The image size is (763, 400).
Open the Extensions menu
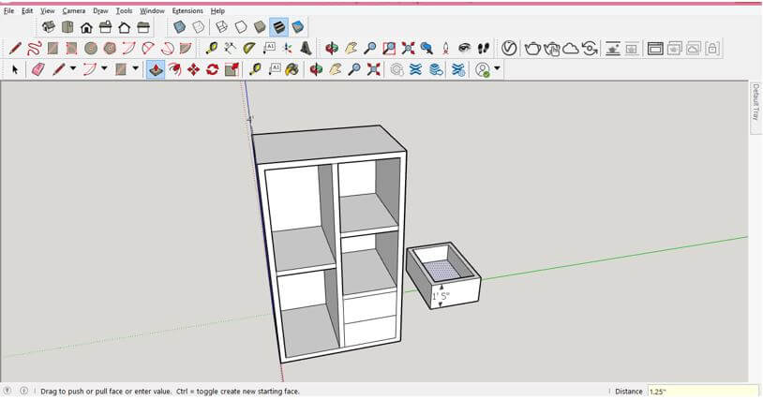(x=187, y=10)
